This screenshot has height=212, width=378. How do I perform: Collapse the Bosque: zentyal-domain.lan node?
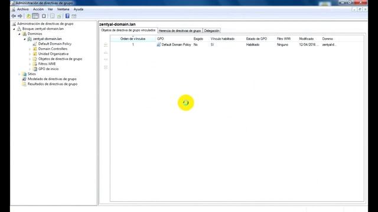tap(14, 29)
